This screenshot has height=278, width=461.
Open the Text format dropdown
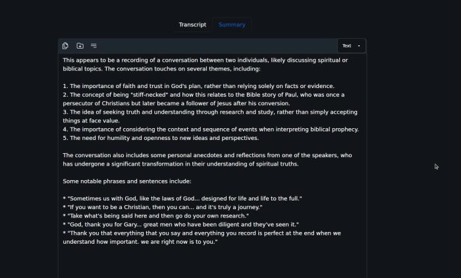[x=351, y=46]
